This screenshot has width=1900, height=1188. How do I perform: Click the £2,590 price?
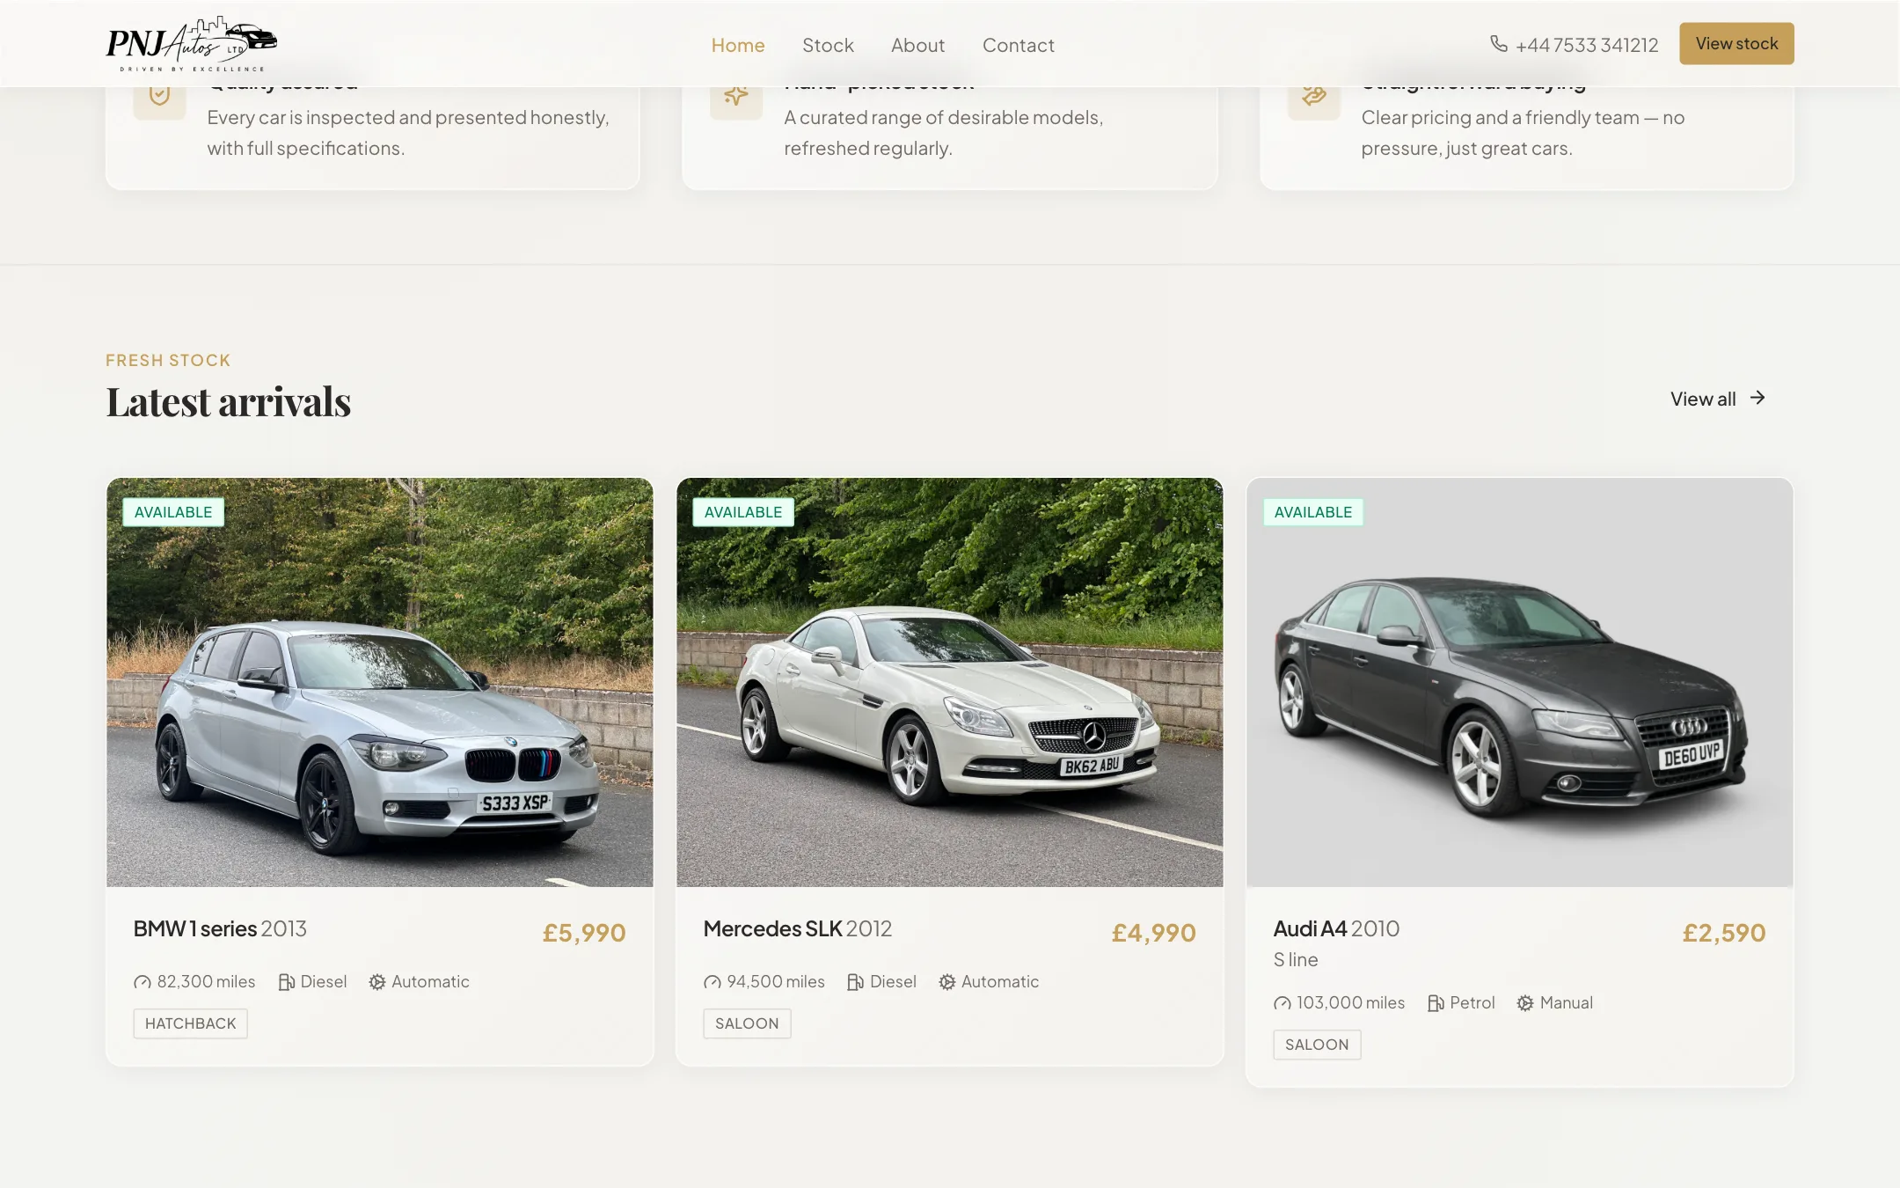tap(1724, 933)
